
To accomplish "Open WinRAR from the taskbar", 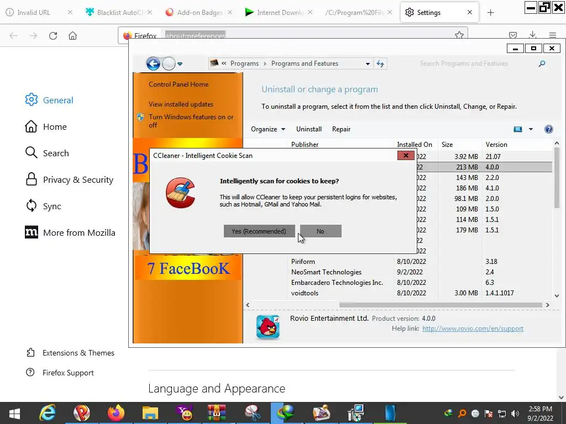I will coord(217,413).
